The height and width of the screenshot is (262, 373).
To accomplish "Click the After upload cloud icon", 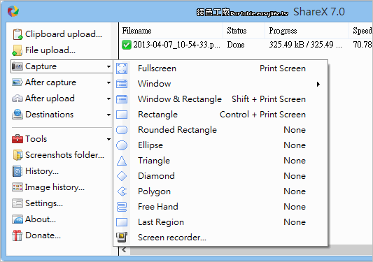I will (17, 99).
